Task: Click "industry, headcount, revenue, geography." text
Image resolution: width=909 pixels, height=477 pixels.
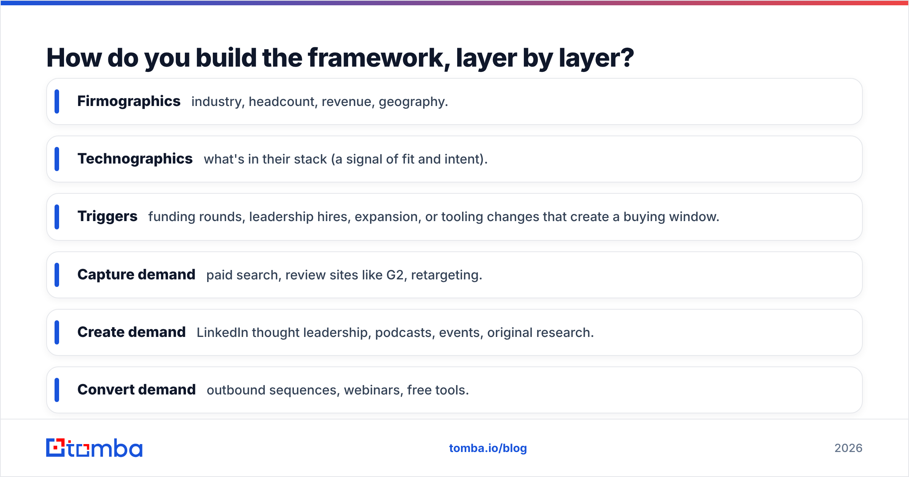Action: tap(320, 102)
